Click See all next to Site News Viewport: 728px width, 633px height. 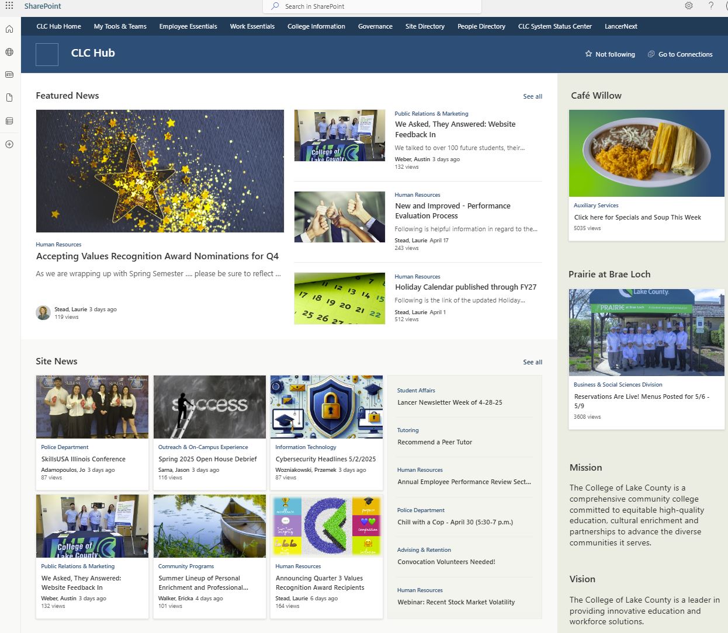532,362
